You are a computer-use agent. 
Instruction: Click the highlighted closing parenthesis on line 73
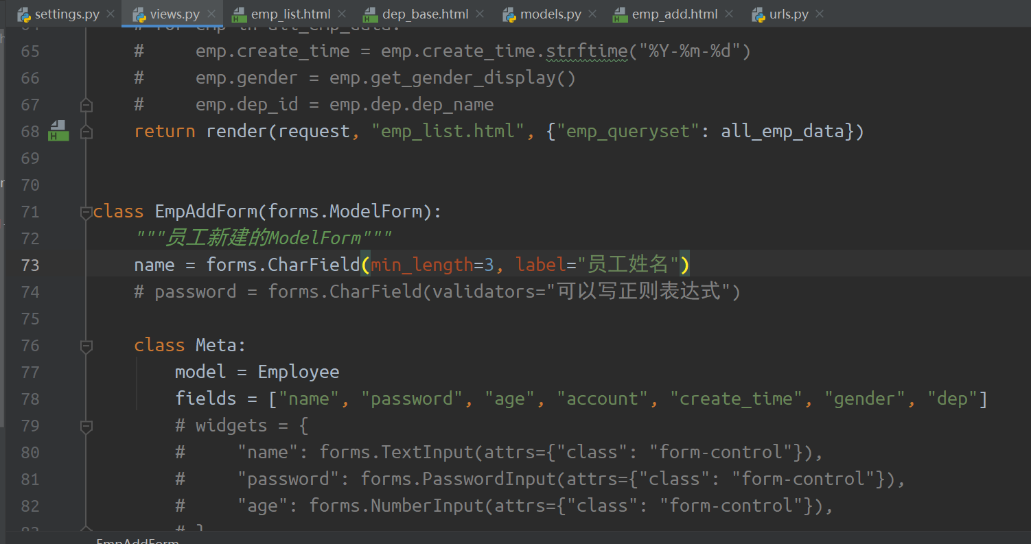pos(684,265)
